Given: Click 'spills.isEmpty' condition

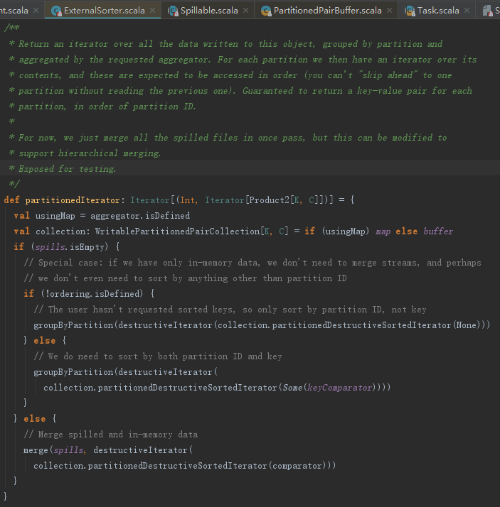Looking at the screenshot, I should coord(70,247).
